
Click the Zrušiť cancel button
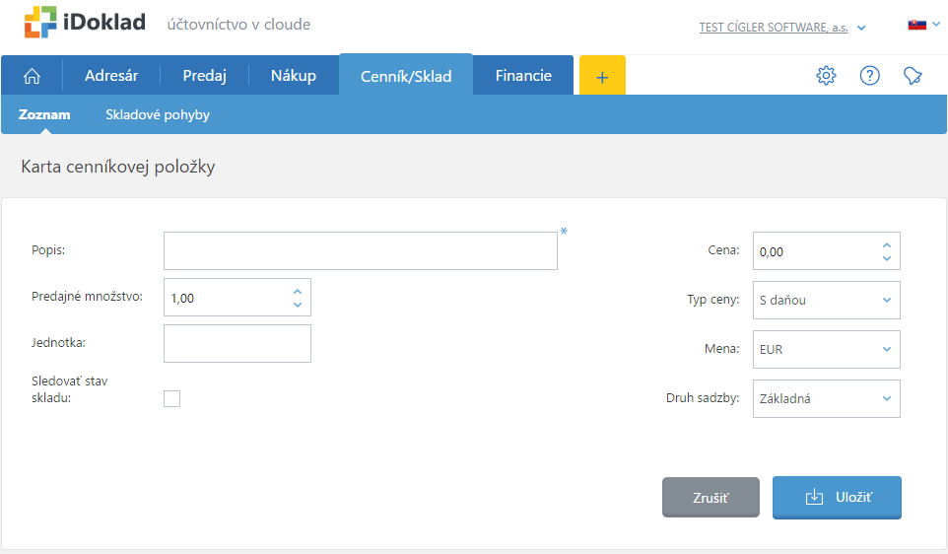tap(711, 498)
